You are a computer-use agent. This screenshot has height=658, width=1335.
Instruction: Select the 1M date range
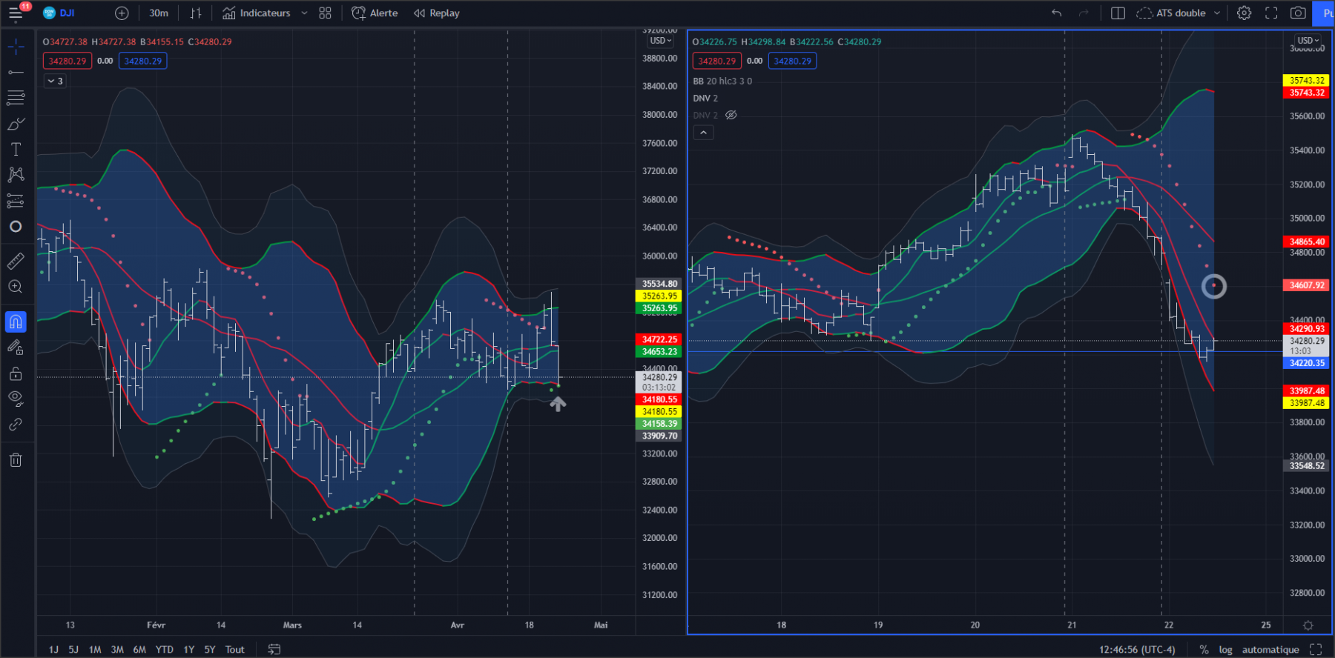tap(95, 650)
